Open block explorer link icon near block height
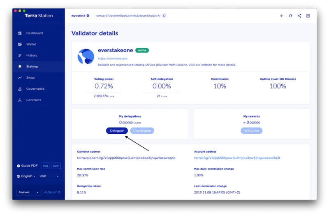The image size is (329, 216). [59, 192]
